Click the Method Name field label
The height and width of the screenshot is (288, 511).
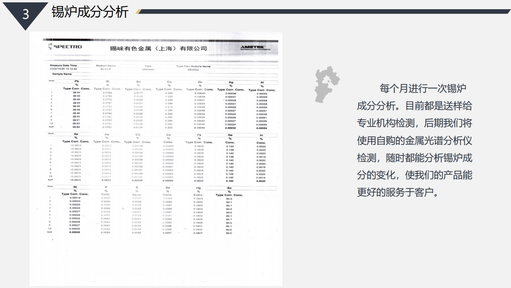[x=106, y=66]
